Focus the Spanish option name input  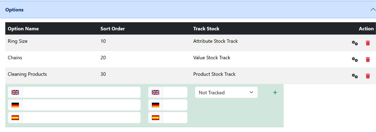pyautogui.click(x=82, y=118)
